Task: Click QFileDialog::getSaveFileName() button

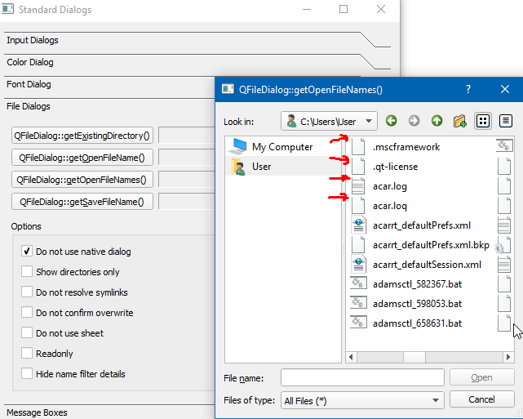Action: point(82,202)
